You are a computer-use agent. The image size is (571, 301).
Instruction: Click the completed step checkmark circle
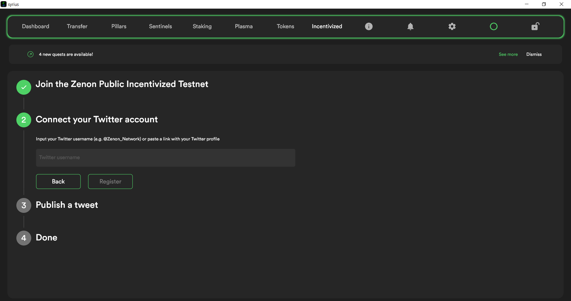pos(24,87)
